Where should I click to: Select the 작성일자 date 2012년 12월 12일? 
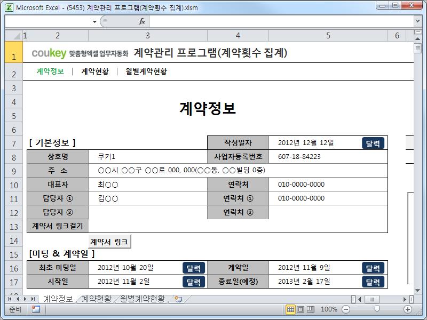point(306,143)
